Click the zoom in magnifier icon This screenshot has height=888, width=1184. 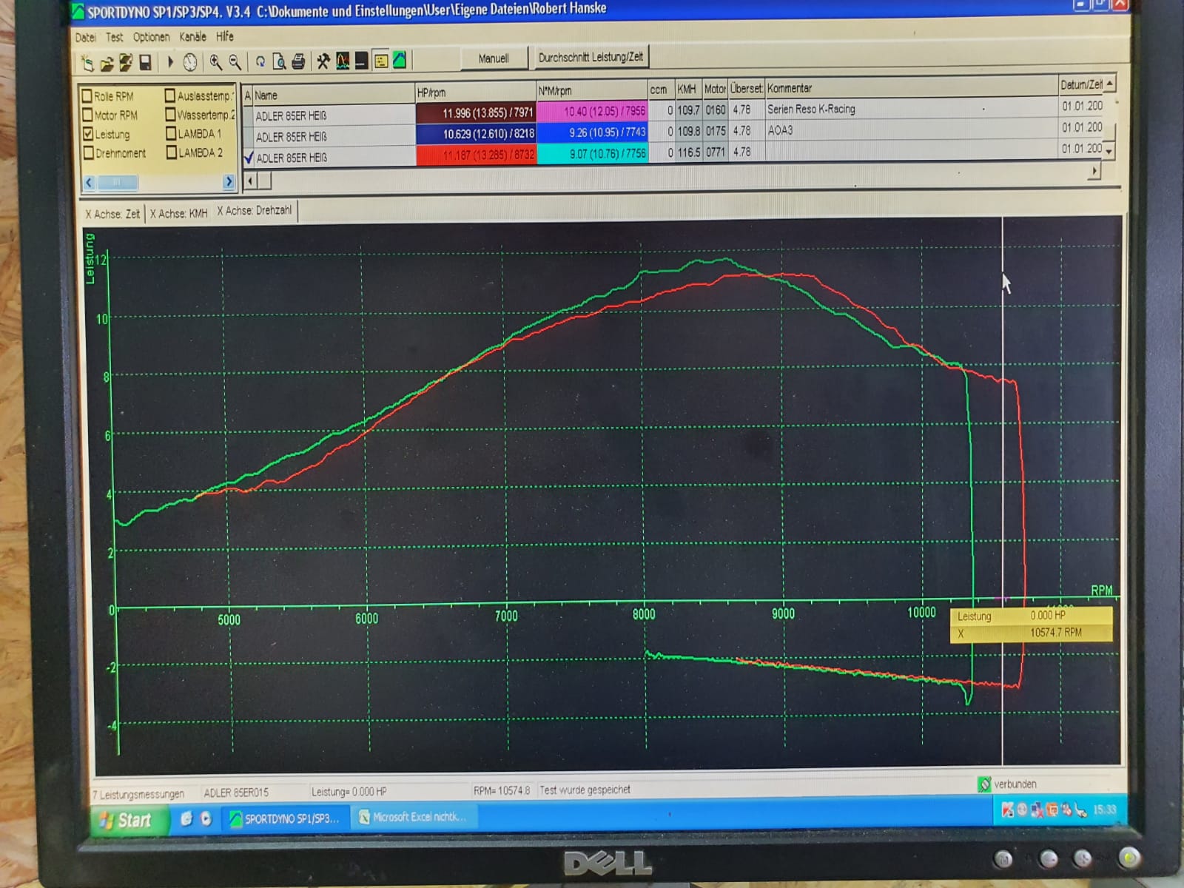click(215, 62)
